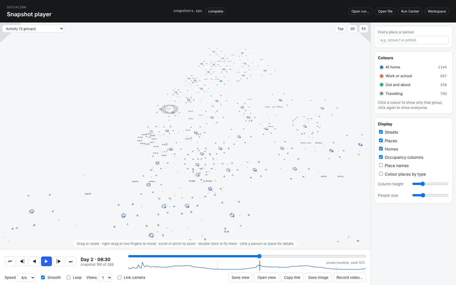Open the Activity (3 groups) dropdown
This screenshot has height=285, width=456.
[33, 29]
